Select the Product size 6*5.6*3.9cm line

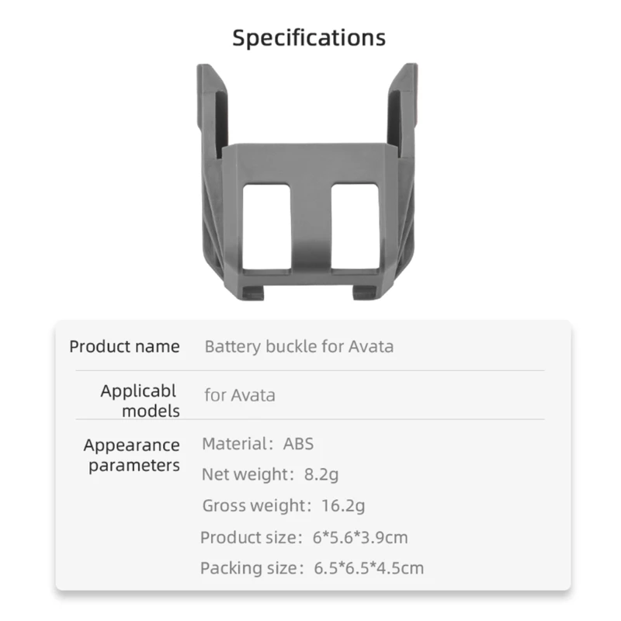coord(304,537)
